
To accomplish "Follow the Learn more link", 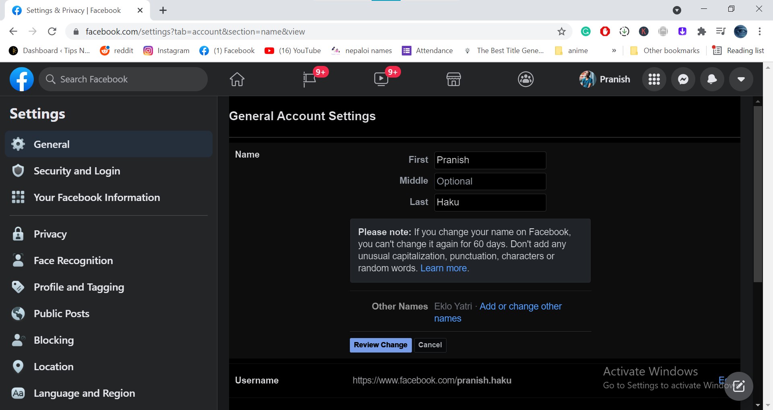I will point(443,268).
